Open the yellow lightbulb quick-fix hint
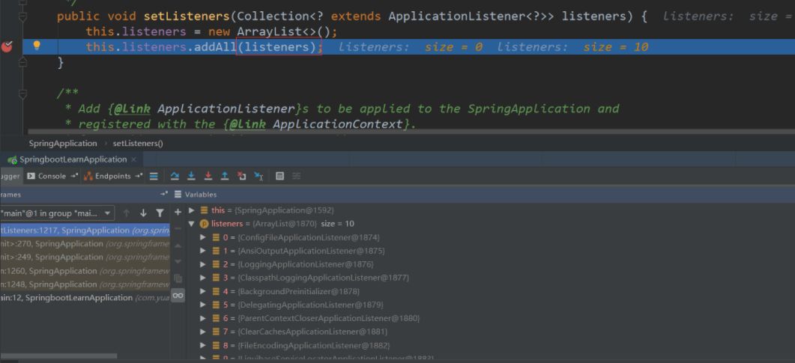The image size is (795, 363). coord(37,46)
